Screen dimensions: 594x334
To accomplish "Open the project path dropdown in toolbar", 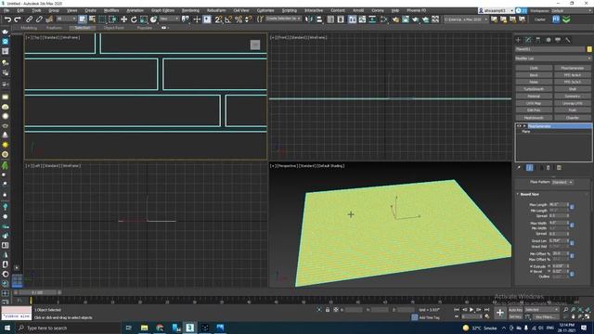I will point(466,19).
